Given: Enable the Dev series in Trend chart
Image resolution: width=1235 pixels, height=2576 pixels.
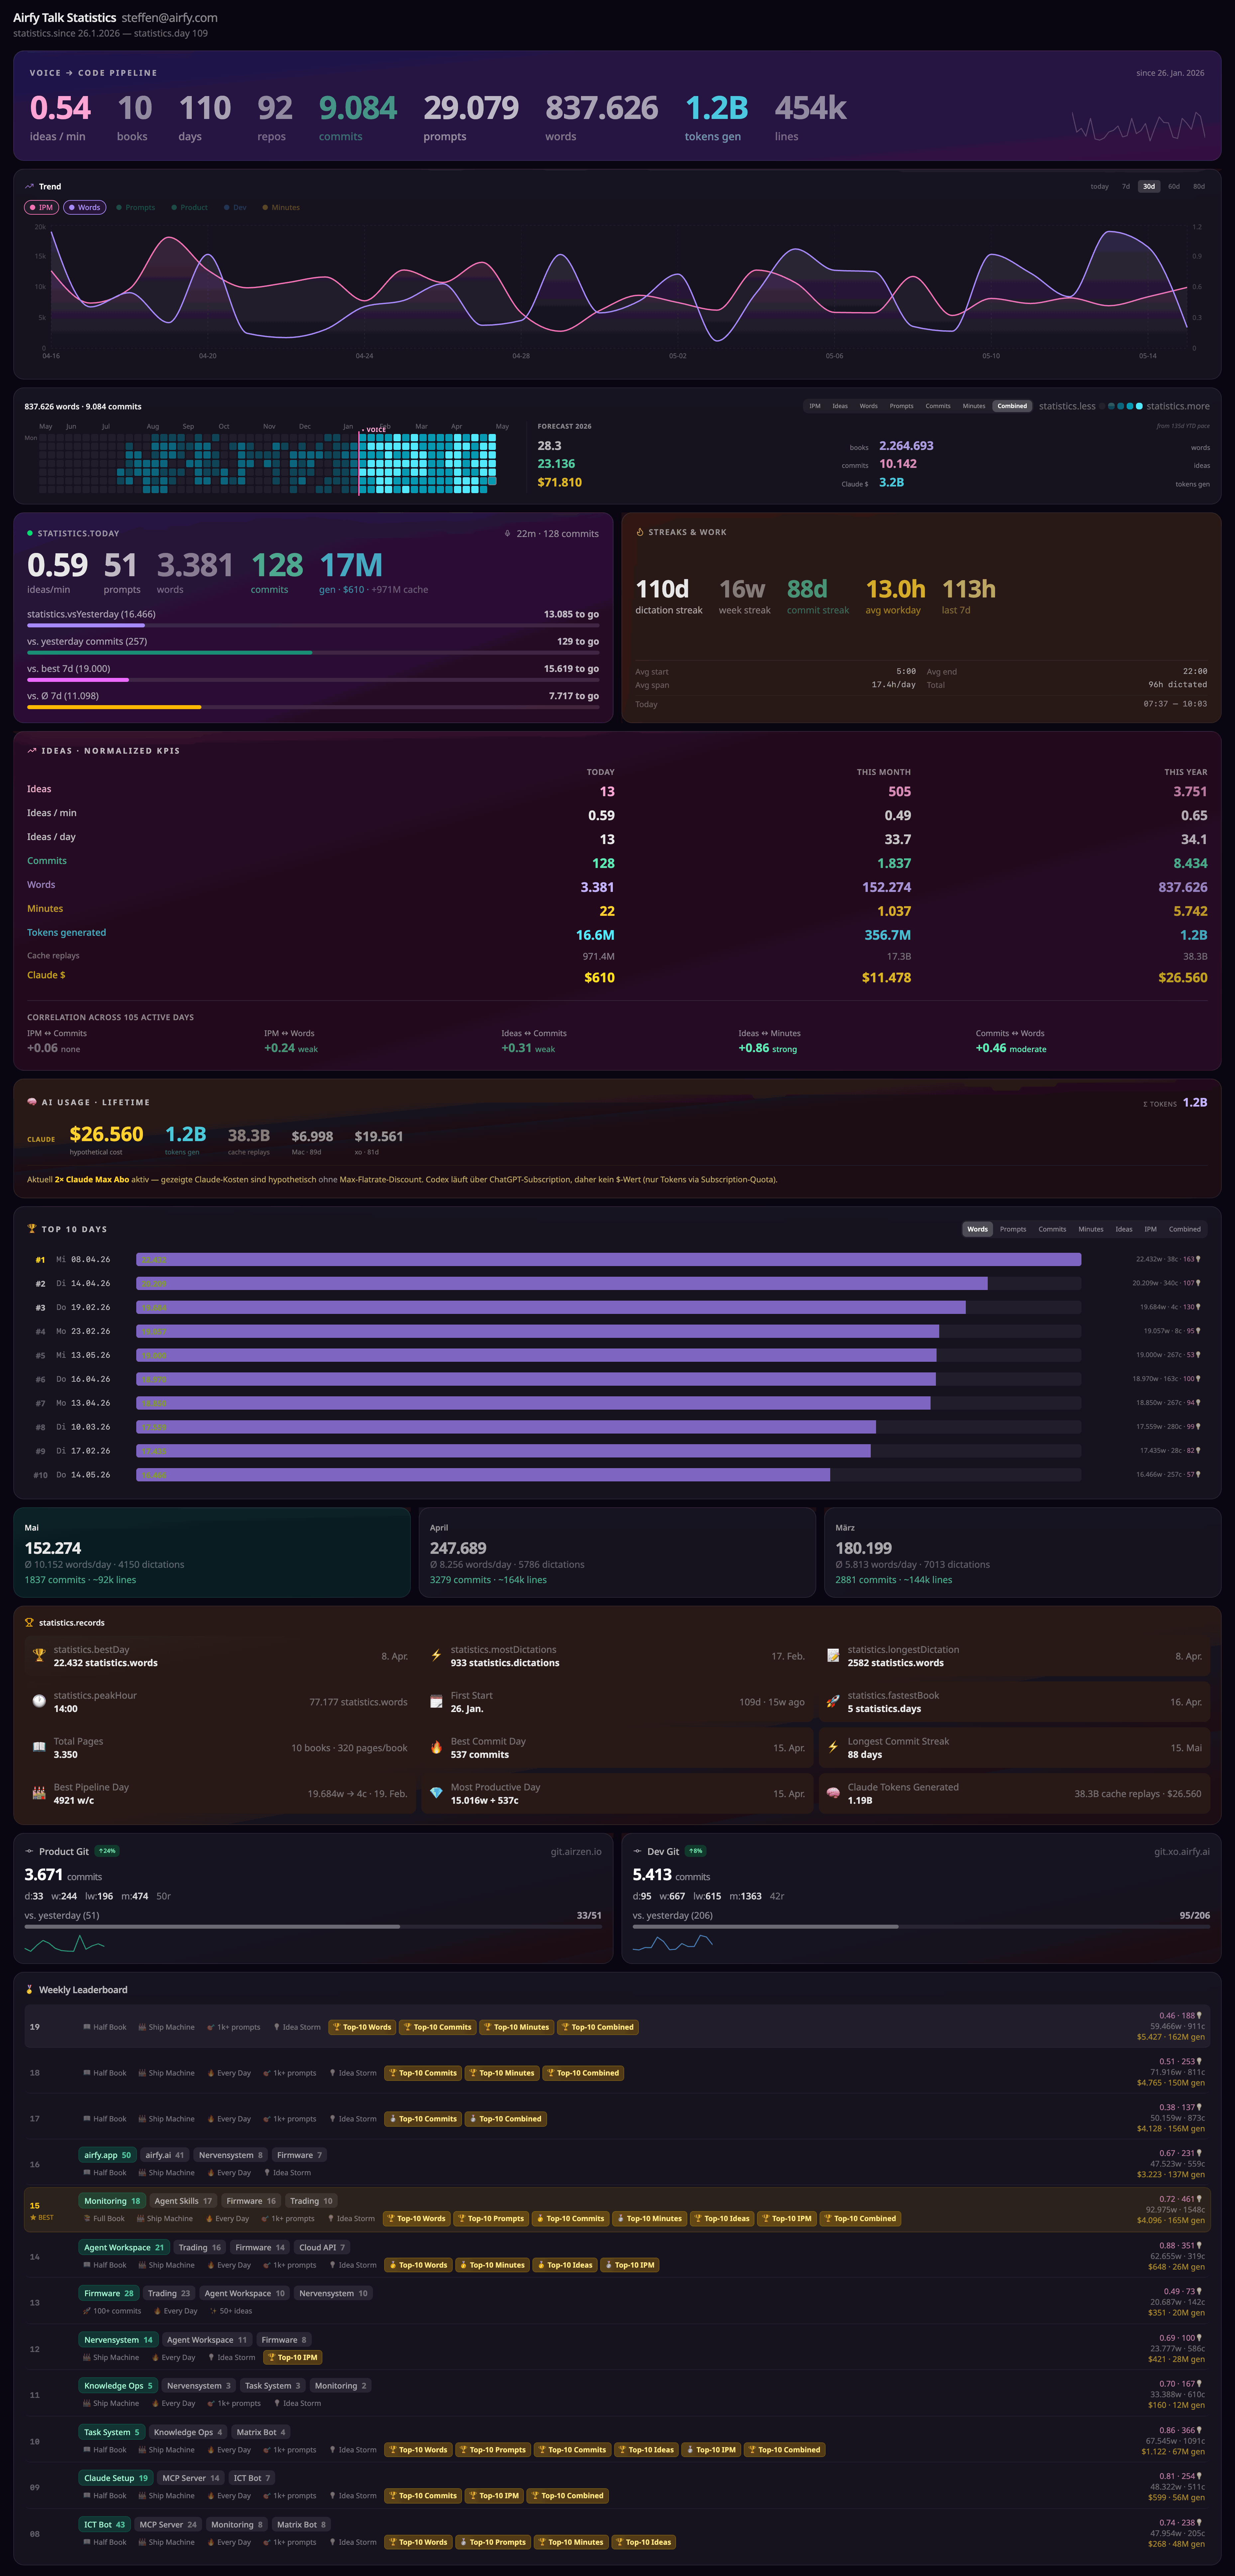Looking at the screenshot, I should click(235, 207).
